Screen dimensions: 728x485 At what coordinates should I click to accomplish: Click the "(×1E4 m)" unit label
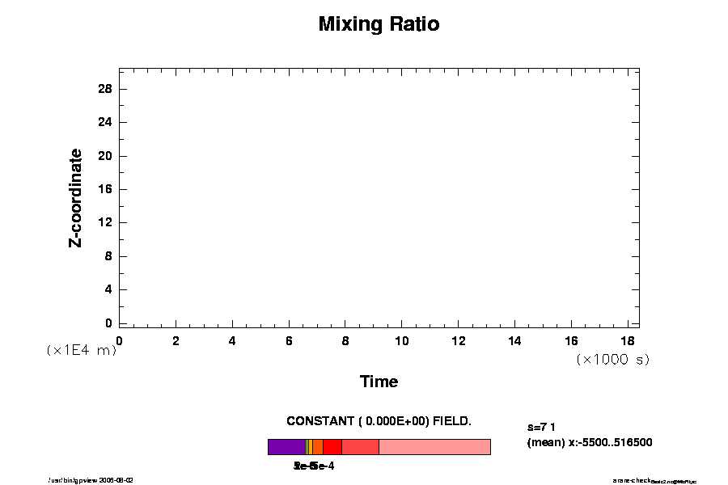81,350
